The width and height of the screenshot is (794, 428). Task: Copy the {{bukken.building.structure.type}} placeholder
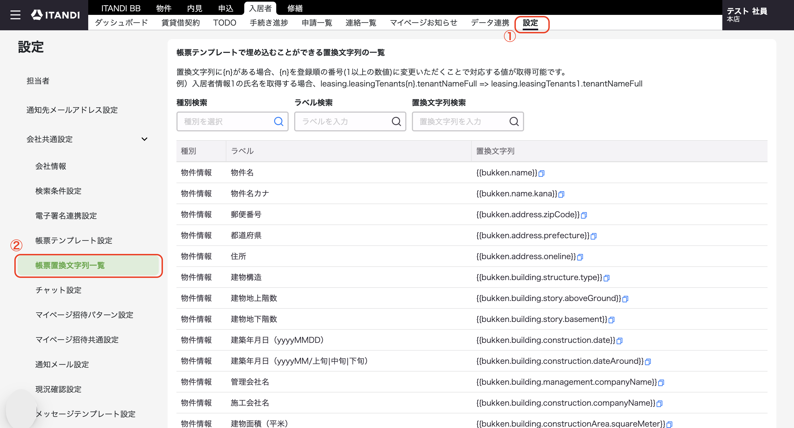607,278
